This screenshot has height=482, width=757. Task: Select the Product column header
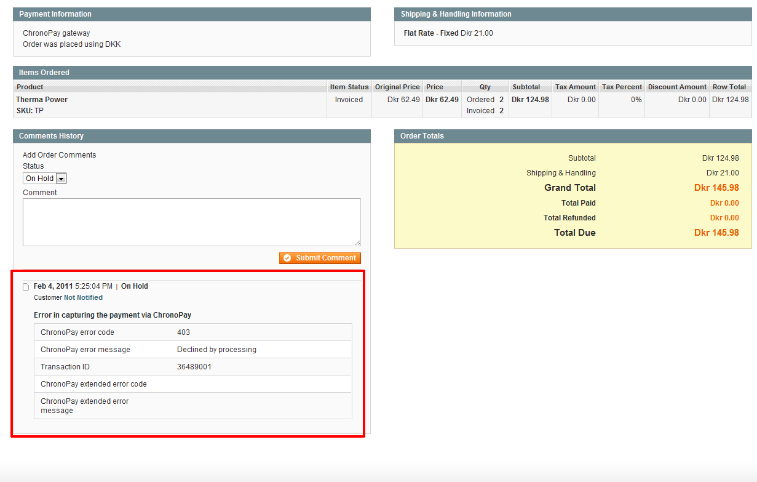point(30,87)
